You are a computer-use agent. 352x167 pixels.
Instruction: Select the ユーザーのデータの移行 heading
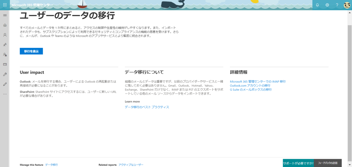[67, 15]
